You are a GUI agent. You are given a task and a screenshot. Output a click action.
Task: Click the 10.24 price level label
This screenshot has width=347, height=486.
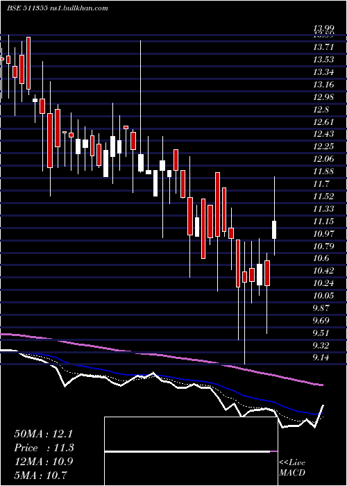(323, 283)
